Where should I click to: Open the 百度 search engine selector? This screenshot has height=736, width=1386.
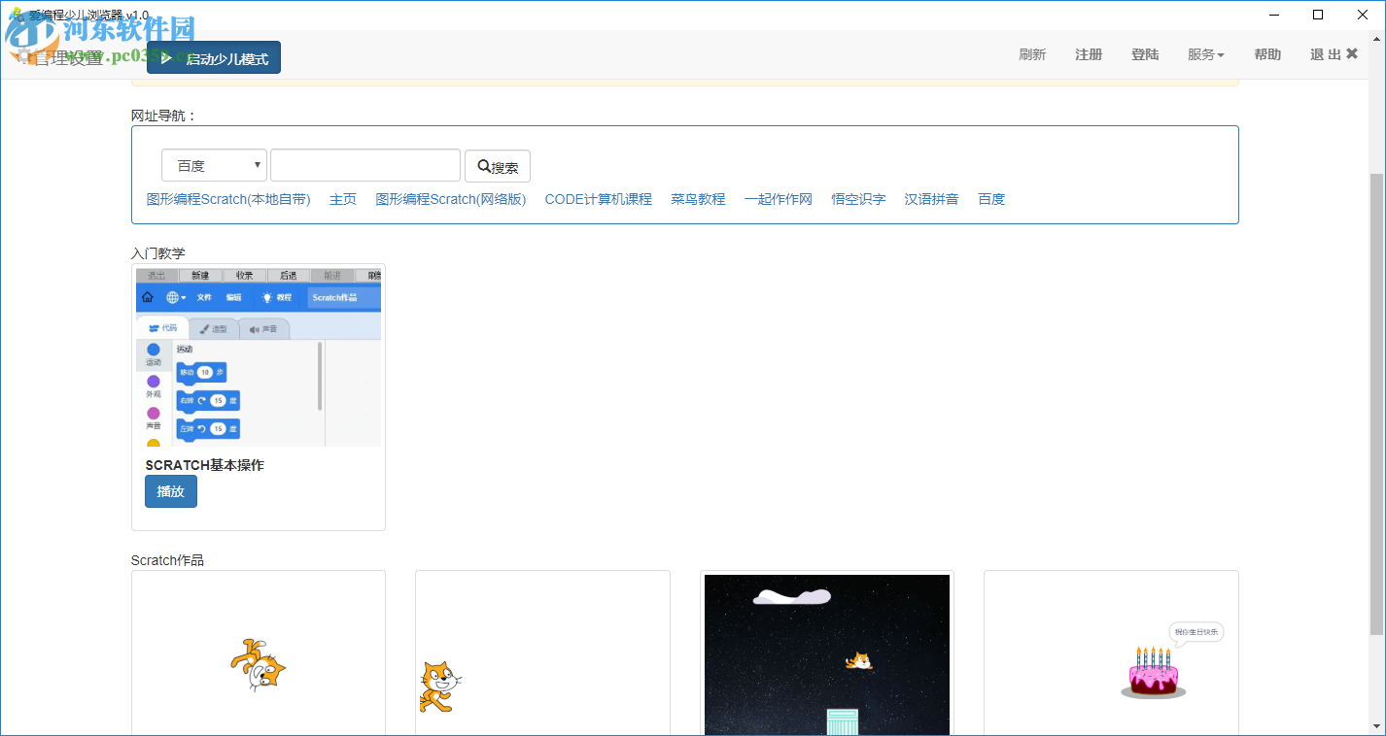(213, 165)
